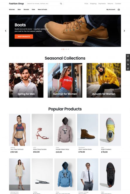130x194 pixels.
Task: Click the bottom icon in dark side panel
Action: coord(128,68)
